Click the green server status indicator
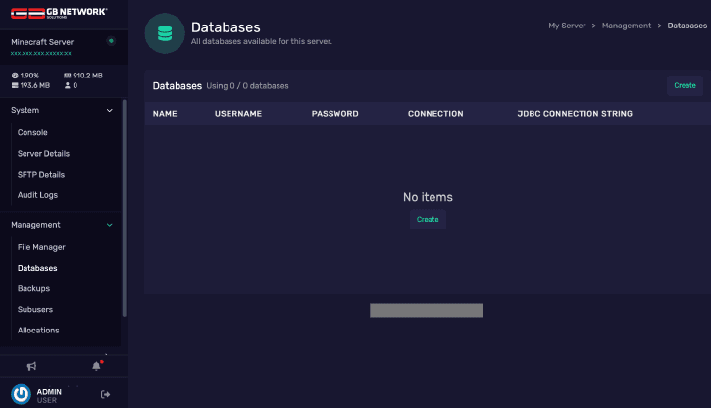Viewport: 711px width, 408px height. (111, 41)
